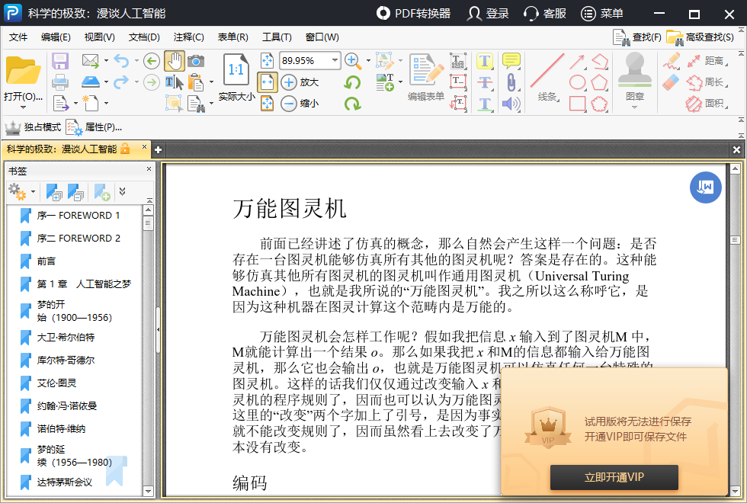
Task: Click 登录 to sign in
Action: [x=487, y=14]
